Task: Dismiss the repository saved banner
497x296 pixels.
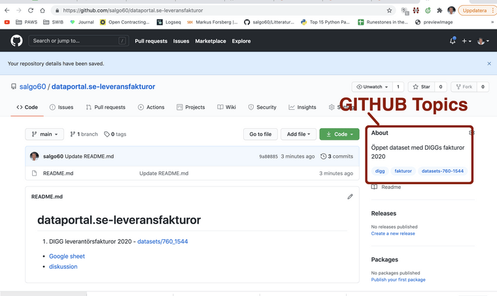Action: pyautogui.click(x=488, y=63)
